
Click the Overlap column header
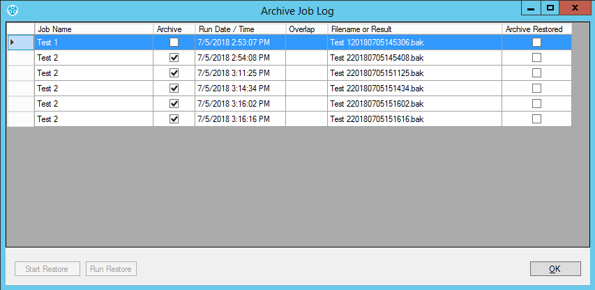point(306,29)
